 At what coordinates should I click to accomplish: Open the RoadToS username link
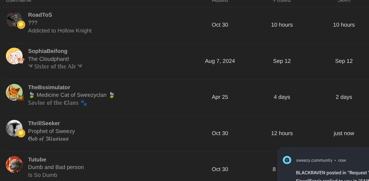pyautogui.click(x=40, y=15)
